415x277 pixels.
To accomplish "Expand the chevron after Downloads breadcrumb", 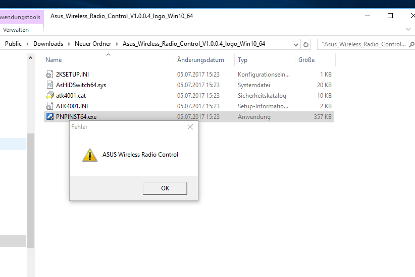I will tap(69, 44).
